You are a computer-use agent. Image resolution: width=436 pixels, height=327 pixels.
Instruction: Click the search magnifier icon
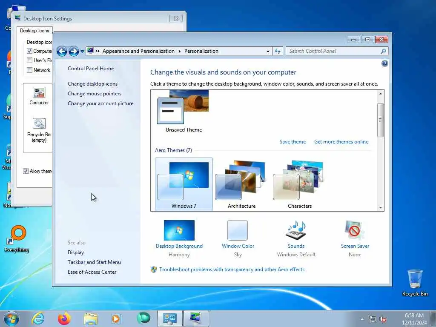point(384,51)
